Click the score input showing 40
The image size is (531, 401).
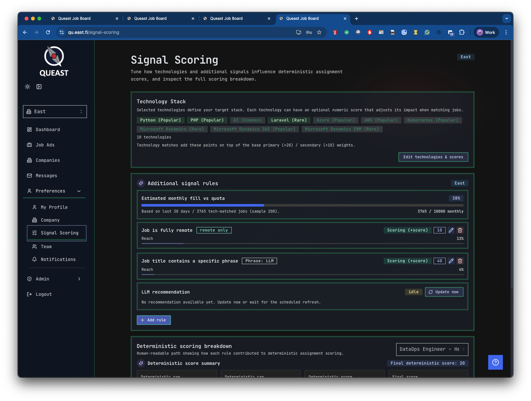click(x=439, y=261)
